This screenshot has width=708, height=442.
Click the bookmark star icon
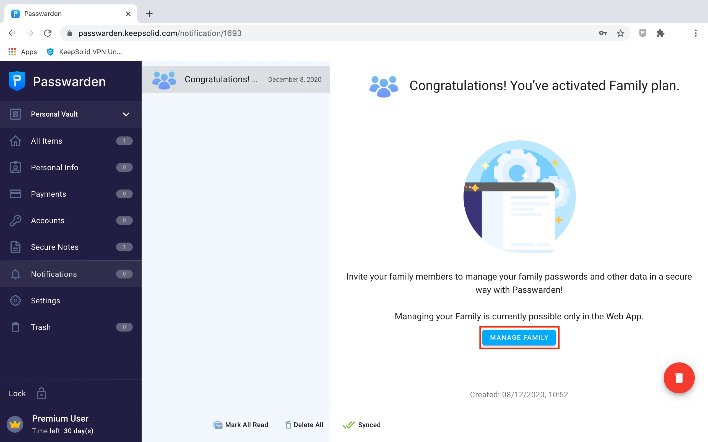[x=620, y=33]
